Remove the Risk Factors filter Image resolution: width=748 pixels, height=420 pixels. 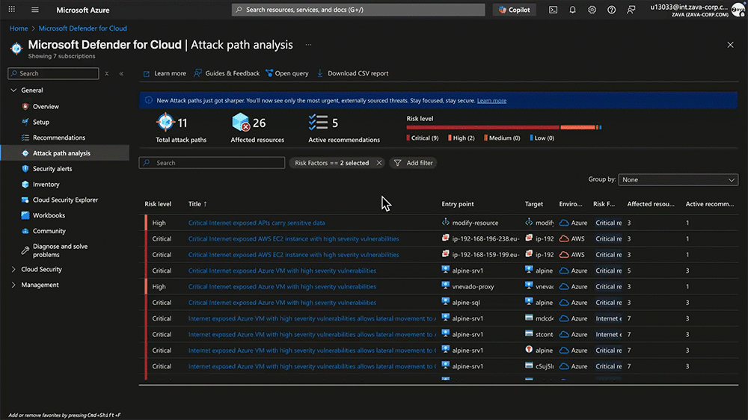click(379, 162)
